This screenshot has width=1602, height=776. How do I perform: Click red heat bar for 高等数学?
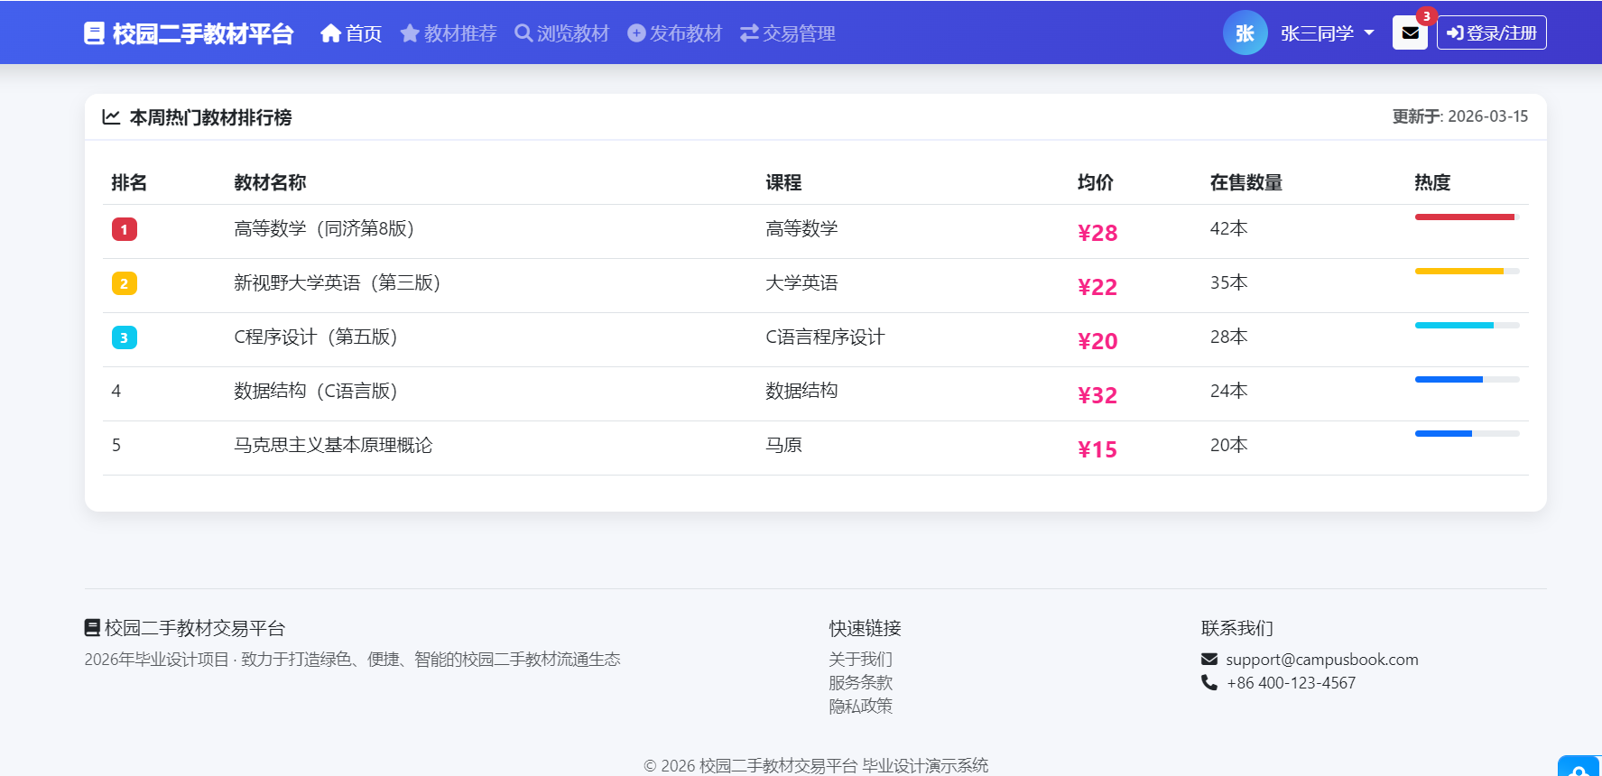click(1465, 217)
